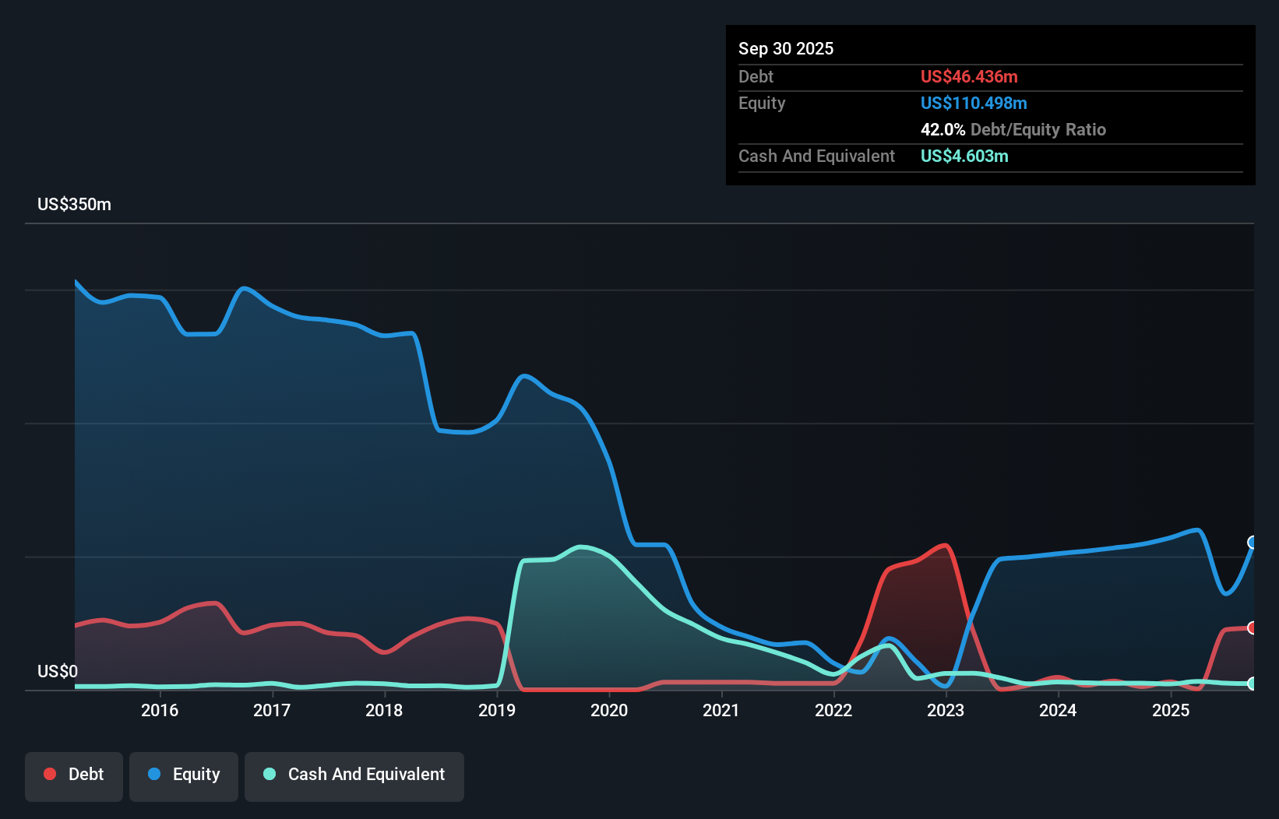Click the 42.0% Debt/Equity Ratio text
1279x819 pixels.
click(1013, 129)
